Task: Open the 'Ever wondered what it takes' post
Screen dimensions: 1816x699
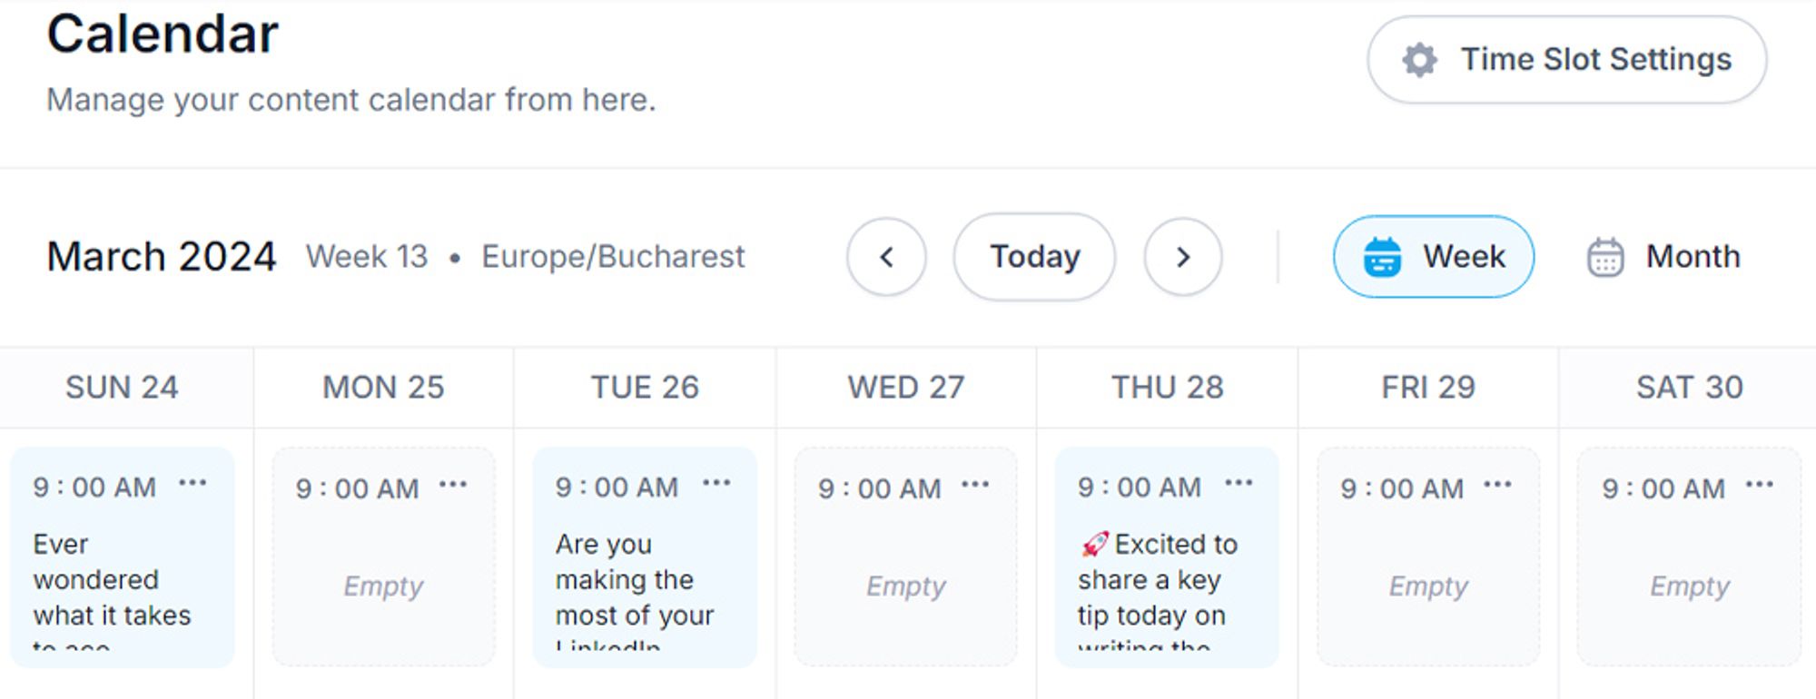Action: pyautogui.click(x=122, y=557)
